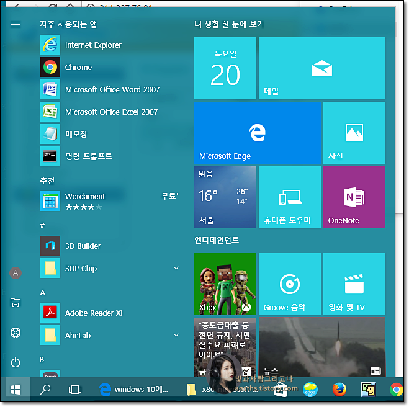The height and width of the screenshot is (407, 409).
Task: Open the pinned app right of Firefox
Action: (368, 390)
